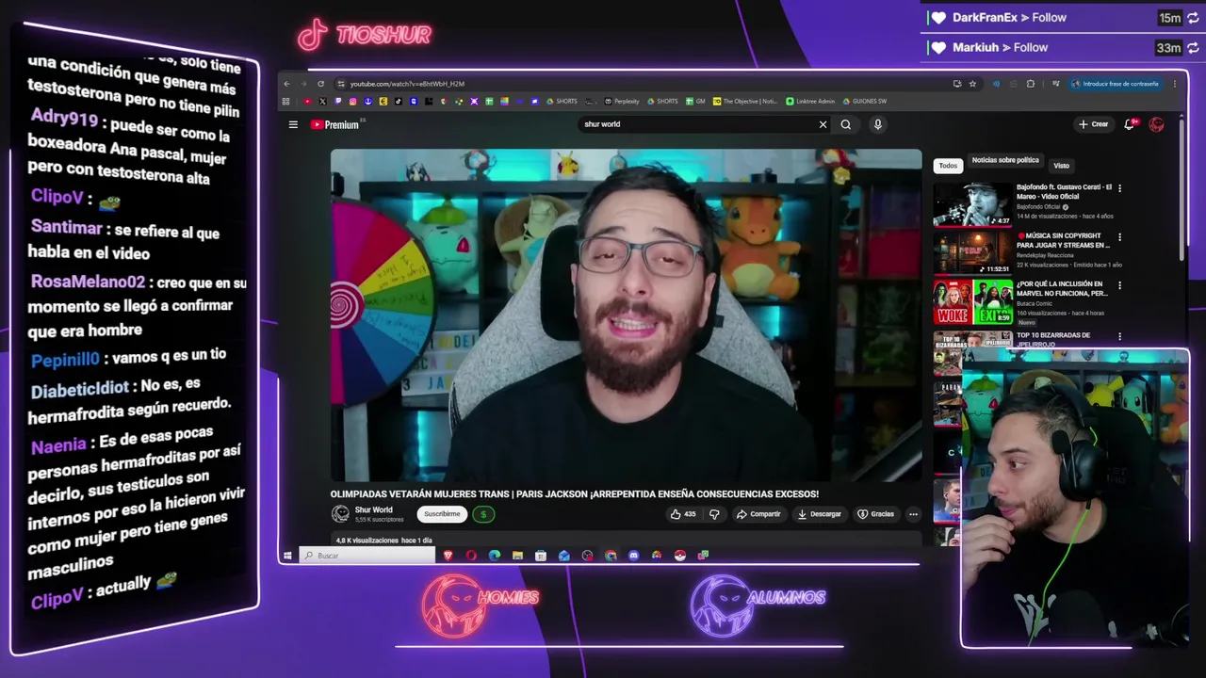
Task: Select the 'Visto' filter chip
Action: pos(1061,166)
